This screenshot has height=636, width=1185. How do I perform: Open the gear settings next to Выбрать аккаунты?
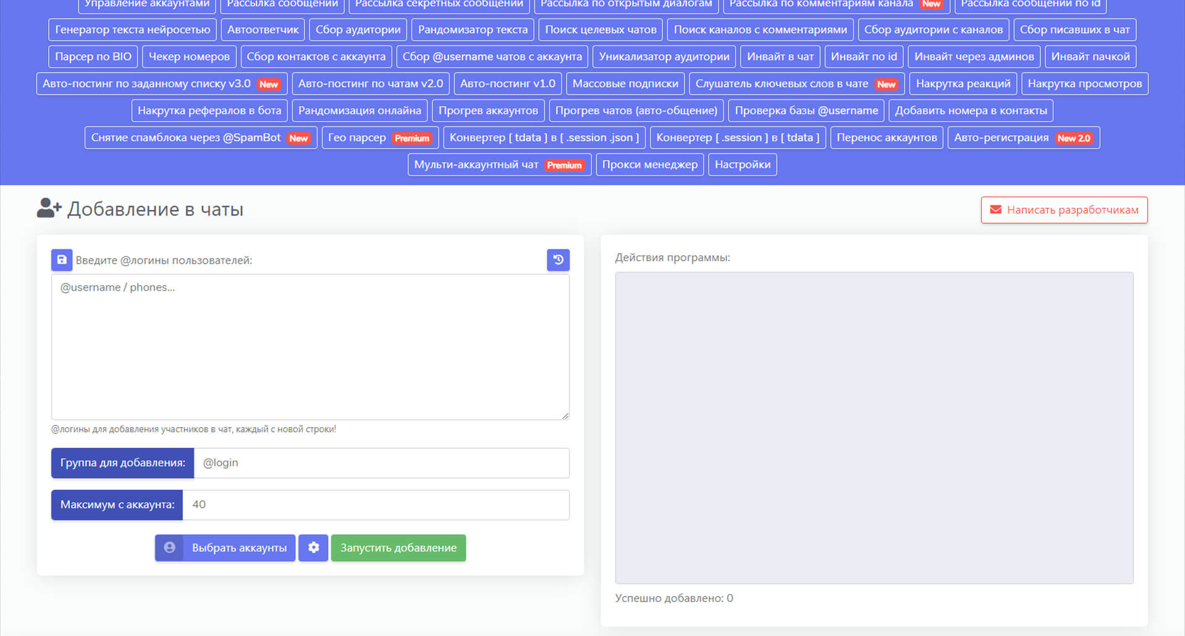click(x=313, y=548)
